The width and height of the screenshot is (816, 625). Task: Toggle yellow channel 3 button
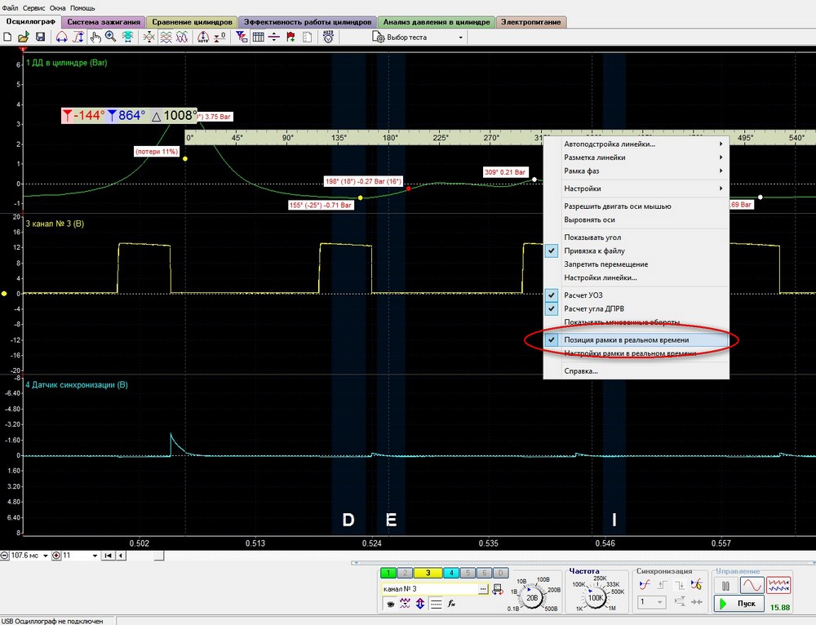click(x=428, y=573)
